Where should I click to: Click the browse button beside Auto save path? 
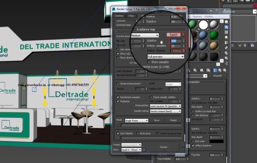(x=118, y=138)
